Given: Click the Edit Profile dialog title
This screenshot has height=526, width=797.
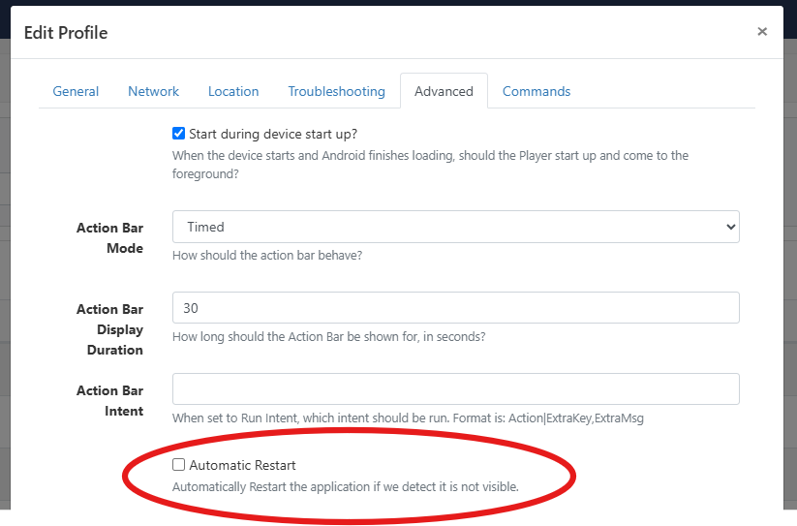Looking at the screenshot, I should [66, 33].
